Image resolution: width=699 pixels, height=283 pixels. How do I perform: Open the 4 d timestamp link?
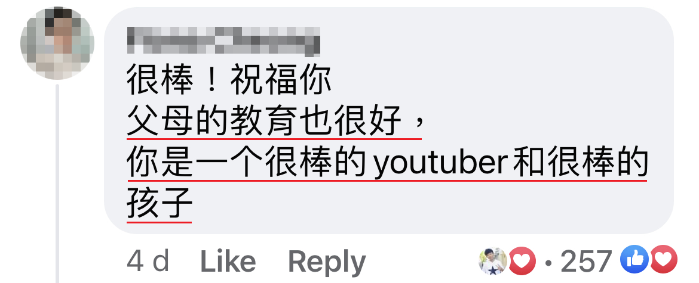148,261
